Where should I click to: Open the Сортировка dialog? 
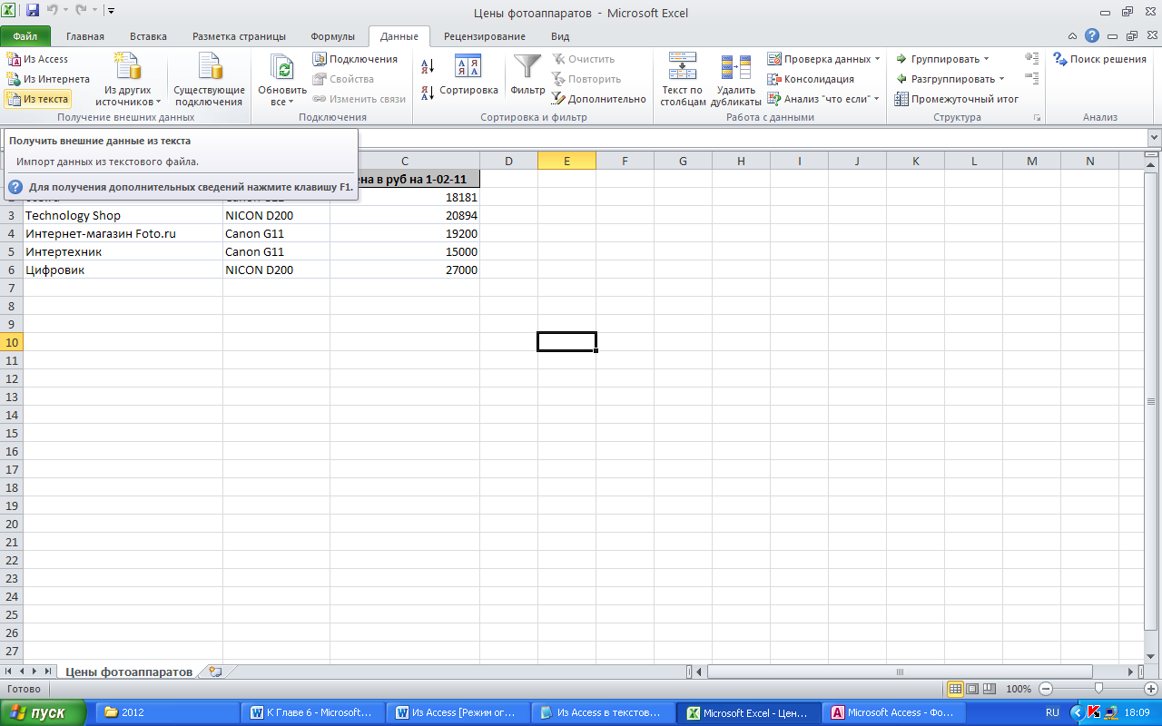[x=468, y=76]
